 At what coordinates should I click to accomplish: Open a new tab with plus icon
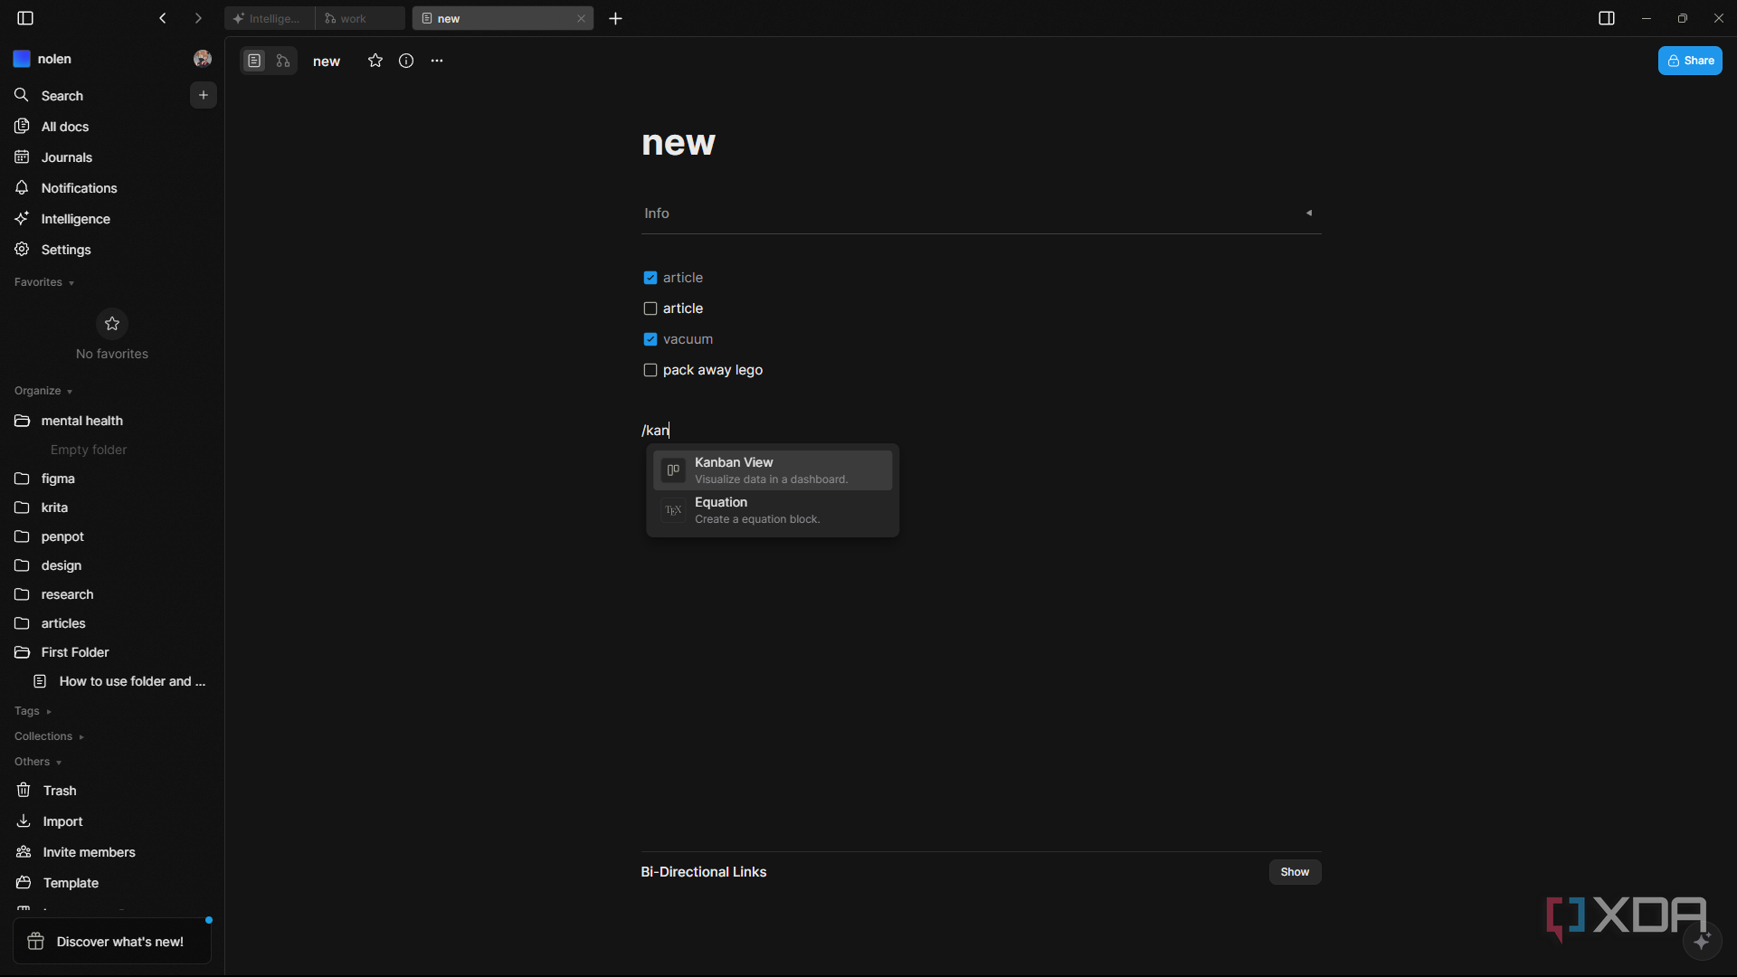(x=616, y=18)
